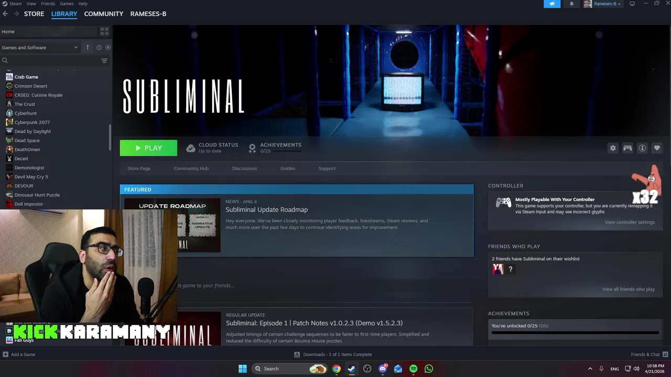Switch to Big Picture mode monitor icon

click(x=632, y=4)
